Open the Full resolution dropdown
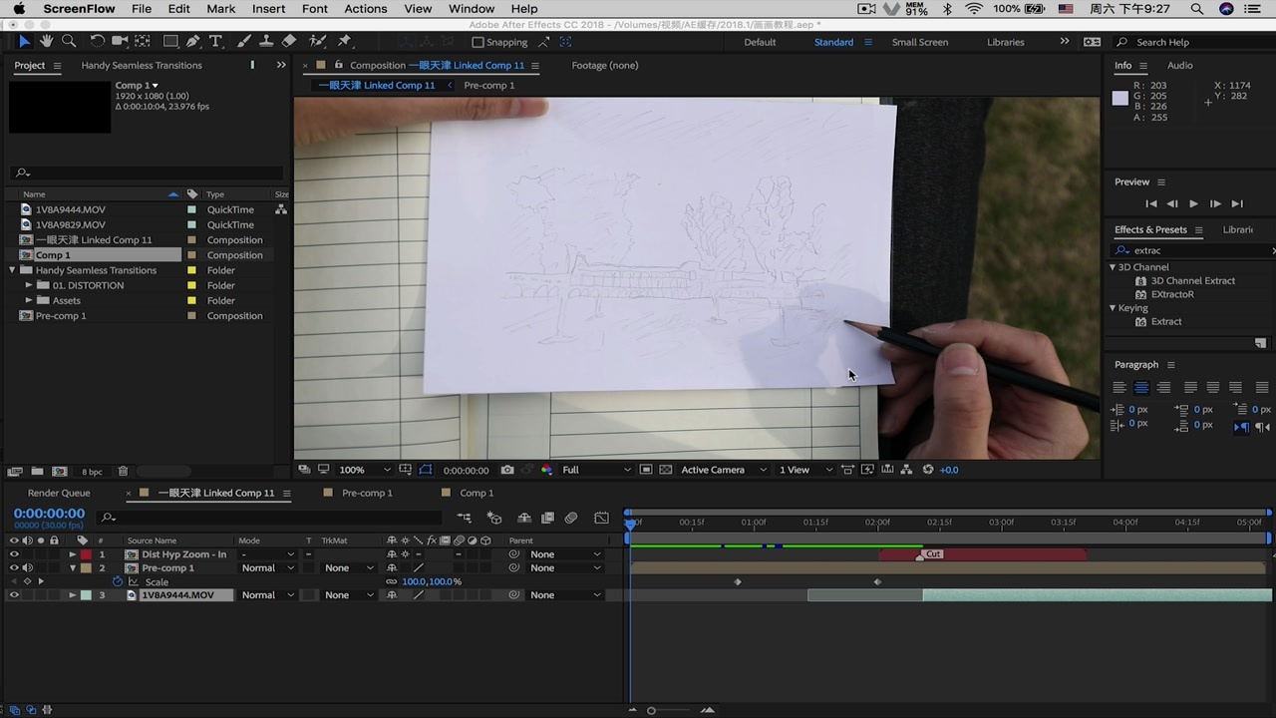Viewport: 1276px width, 718px height. [x=596, y=470]
